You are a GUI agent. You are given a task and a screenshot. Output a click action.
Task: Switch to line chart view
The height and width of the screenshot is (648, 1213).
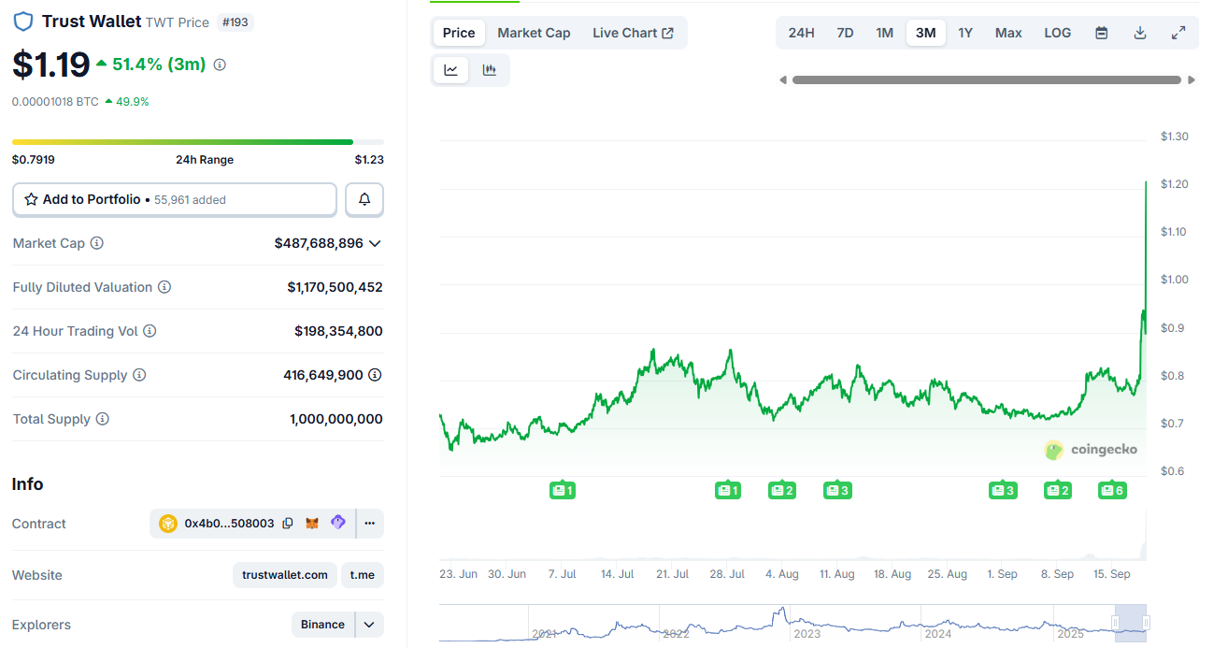[451, 70]
